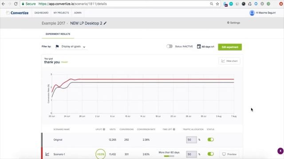Go back using browser back arrow
This screenshot has width=284, height=159.
tap(3, 4)
